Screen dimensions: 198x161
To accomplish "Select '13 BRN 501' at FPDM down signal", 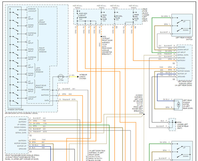I will [x=37, y=126].
